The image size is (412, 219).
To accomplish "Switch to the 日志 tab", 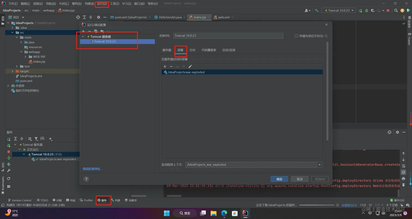I will (192, 50).
